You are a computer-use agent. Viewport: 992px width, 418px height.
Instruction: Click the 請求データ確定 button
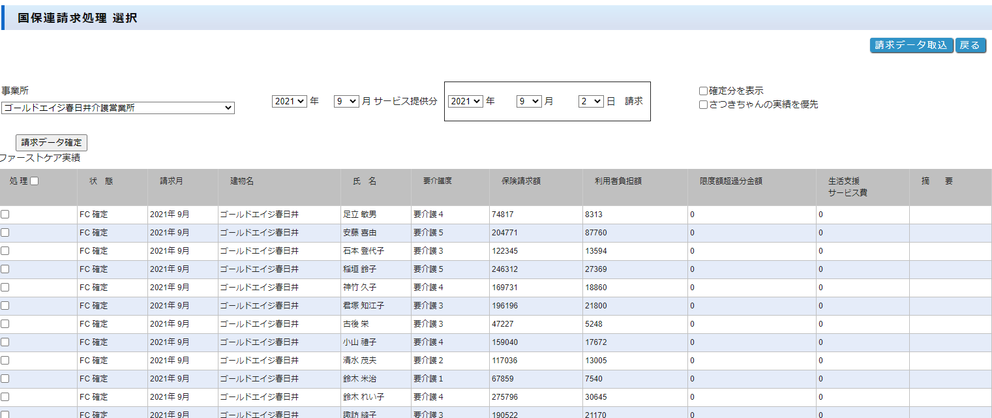pyautogui.click(x=52, y=143)
